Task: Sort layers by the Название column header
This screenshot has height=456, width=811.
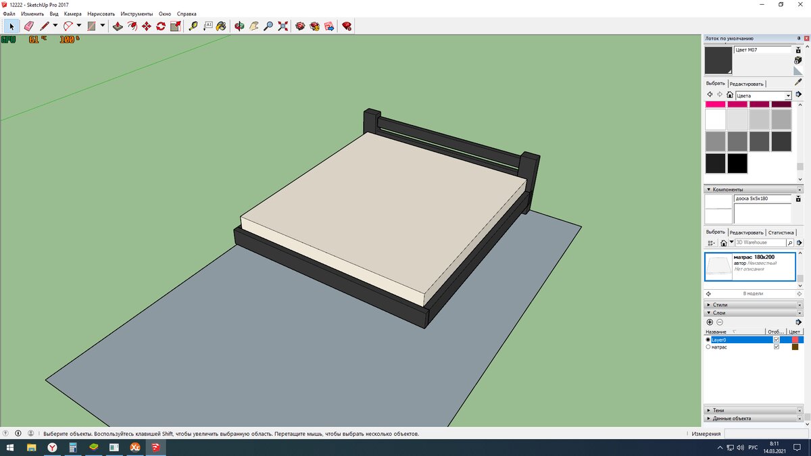Action: (x=735, y=332)
